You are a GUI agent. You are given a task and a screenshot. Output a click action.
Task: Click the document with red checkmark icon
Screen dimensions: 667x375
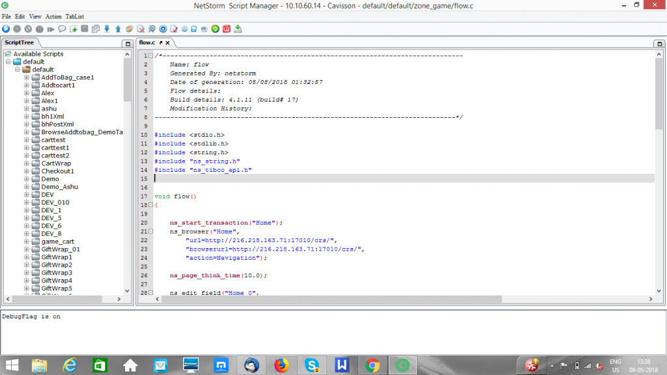coord(174,29)
